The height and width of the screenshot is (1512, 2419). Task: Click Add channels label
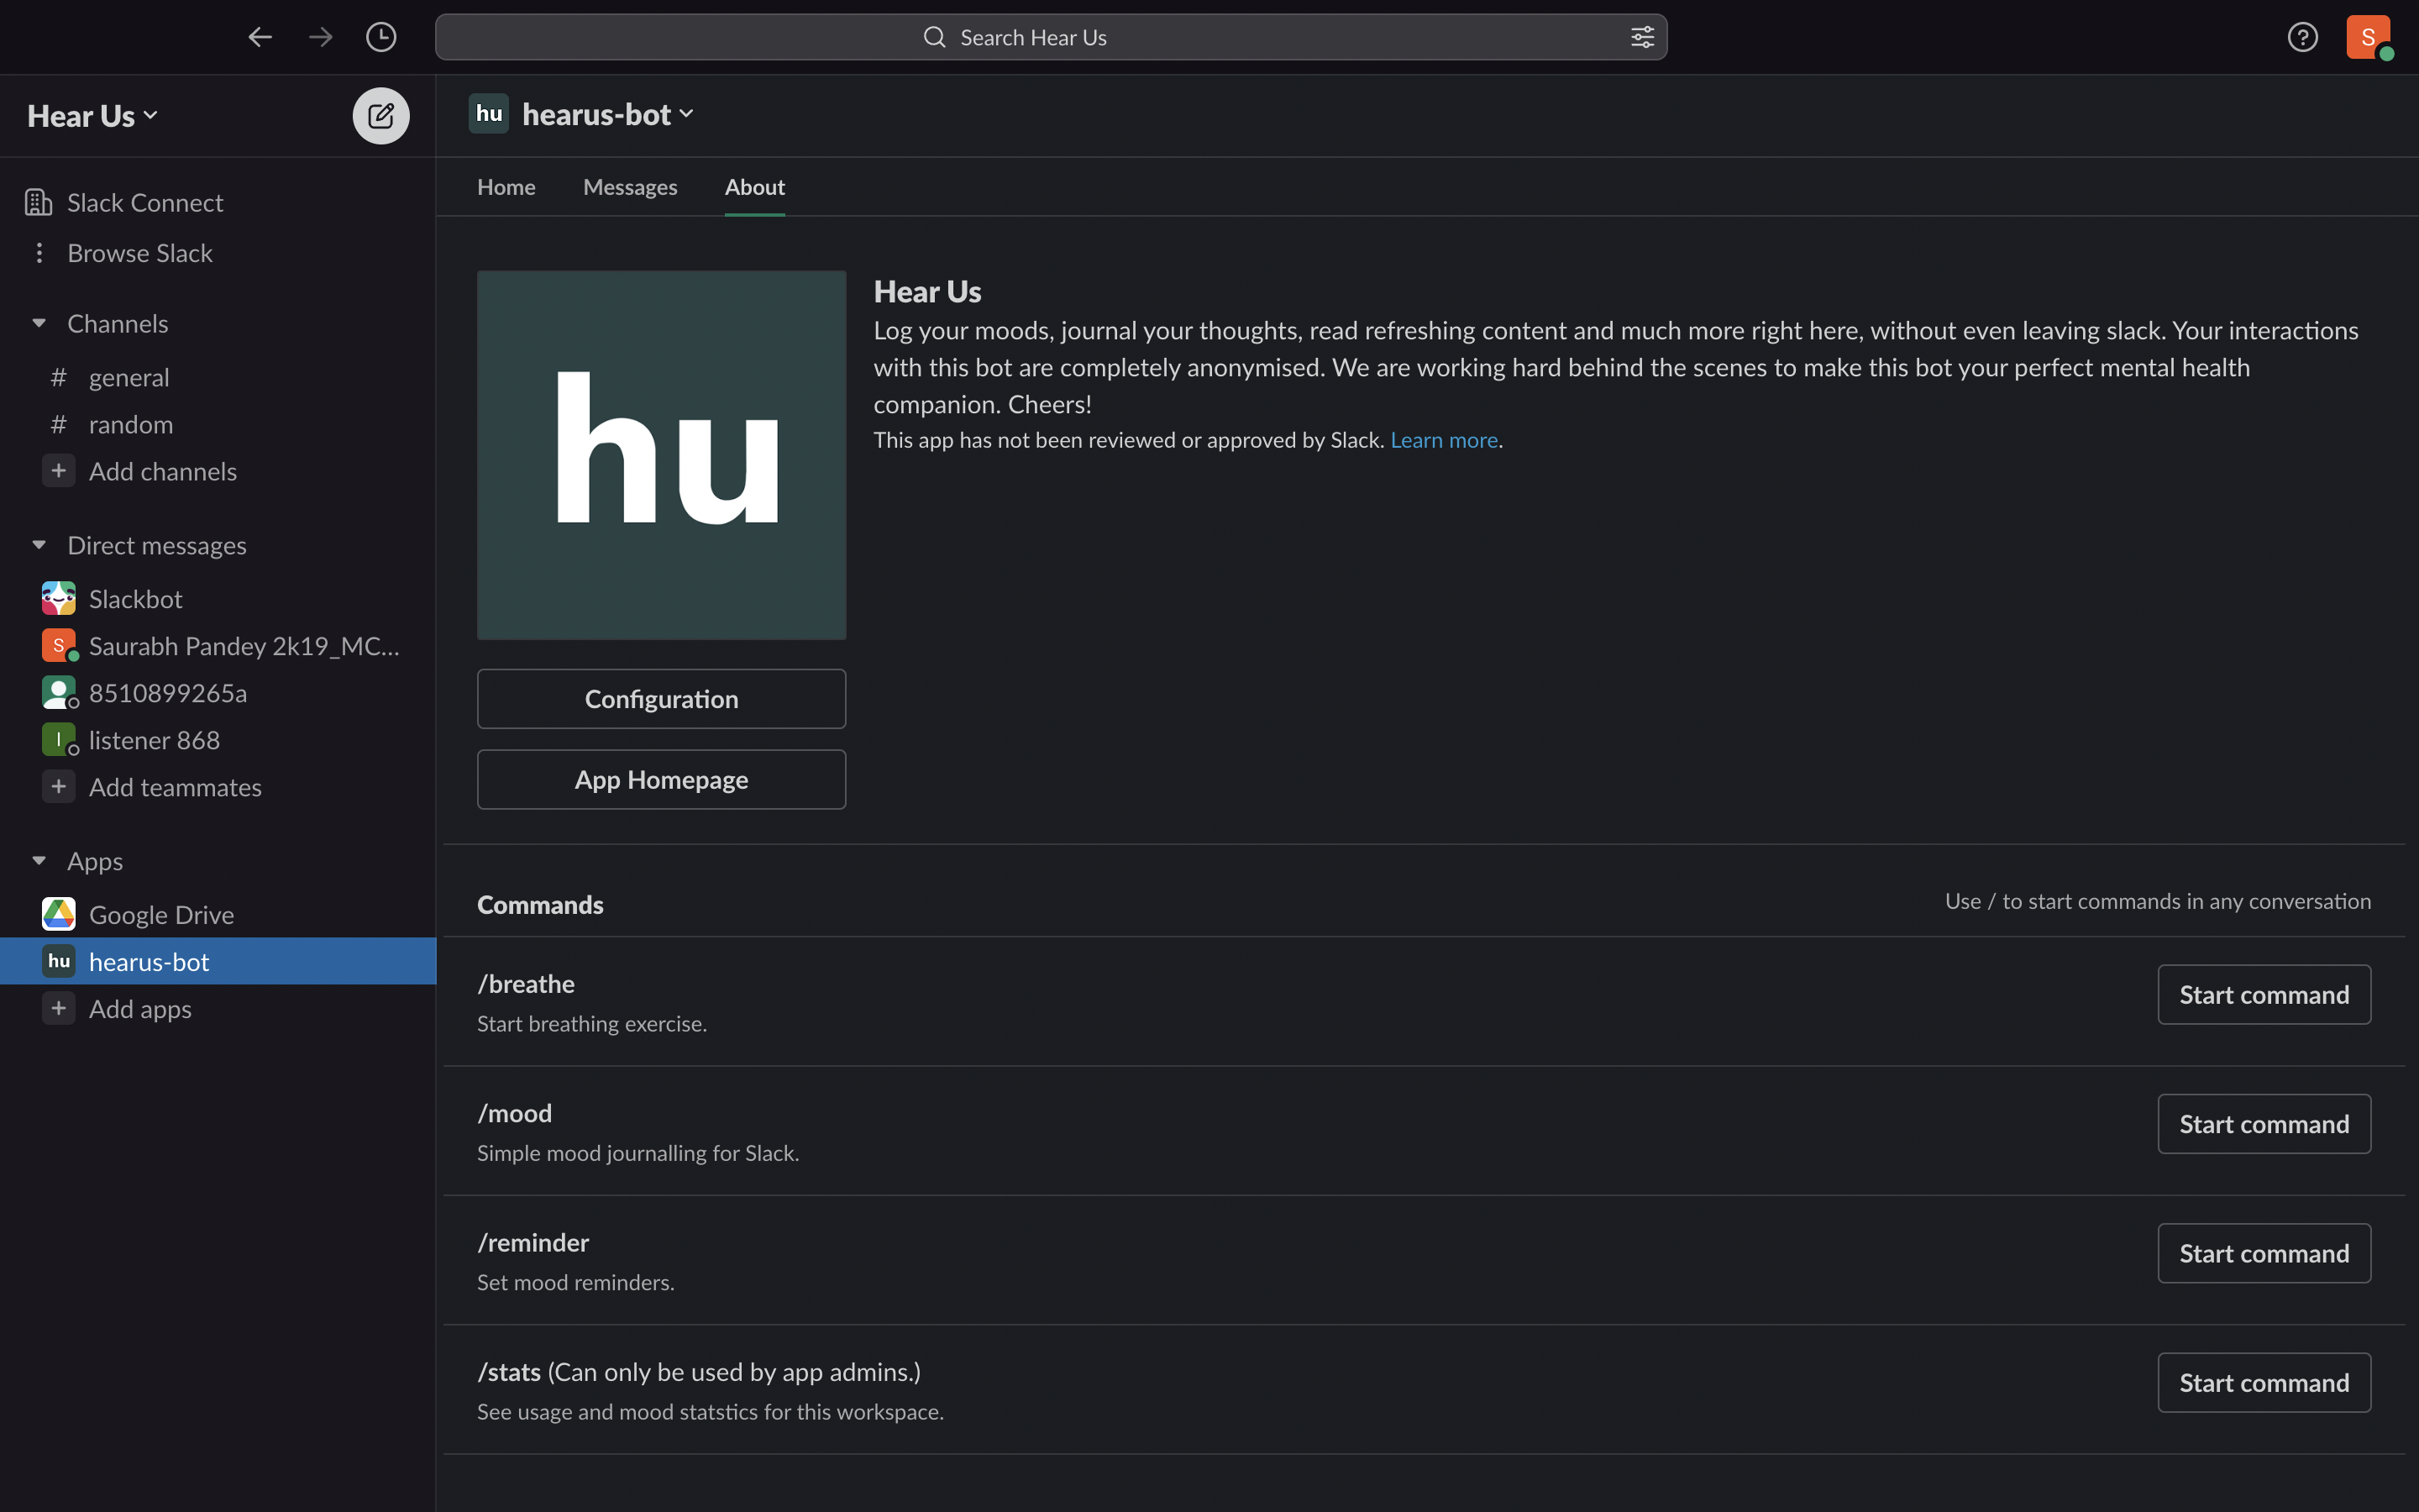point(163,471)
